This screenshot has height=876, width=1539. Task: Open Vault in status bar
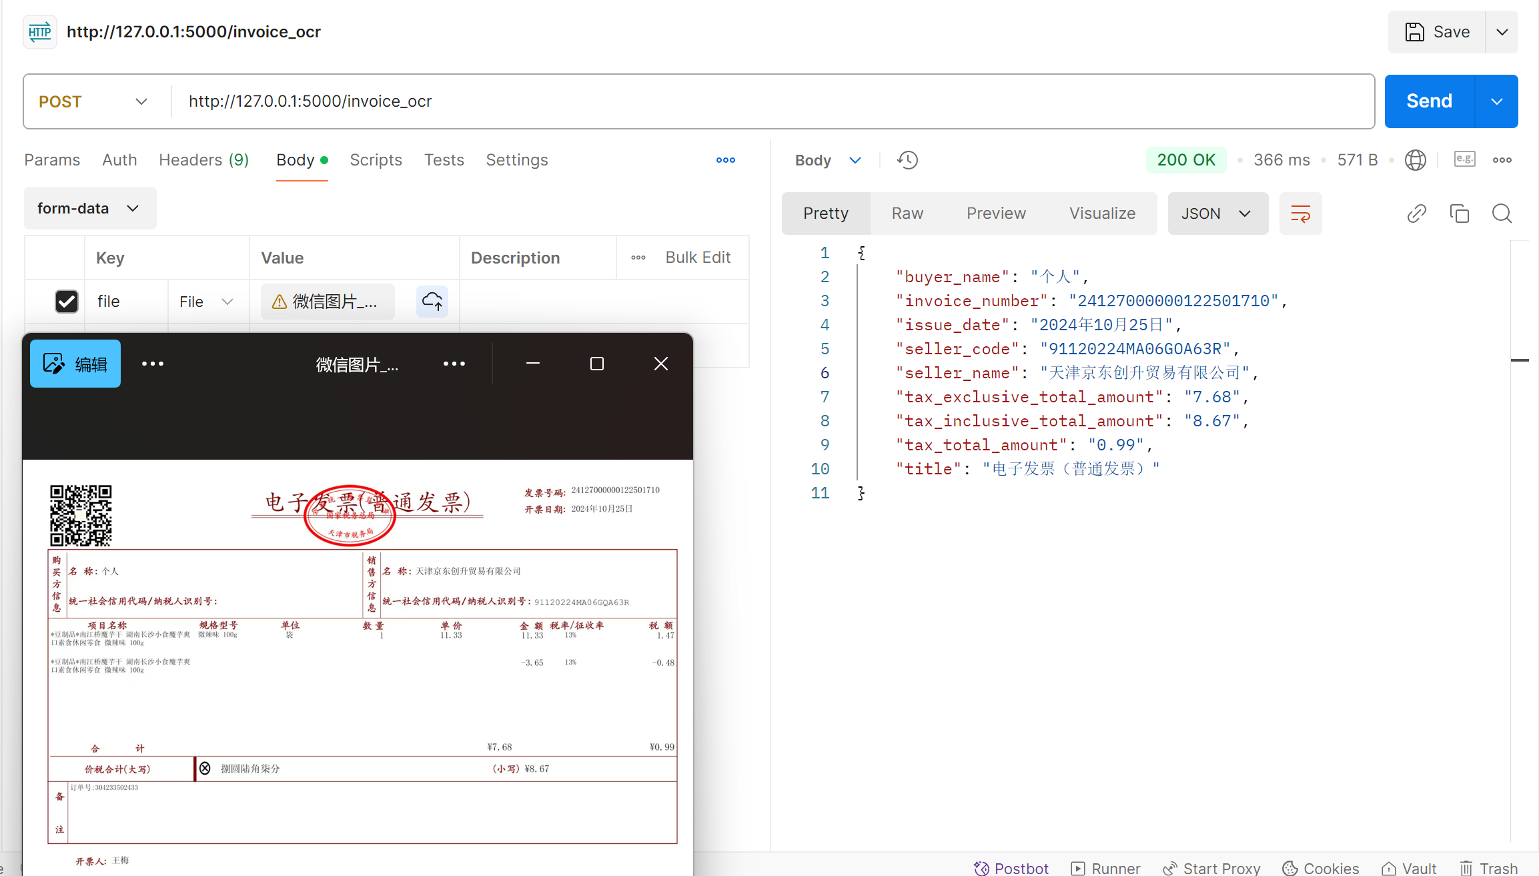point(1409,868)
